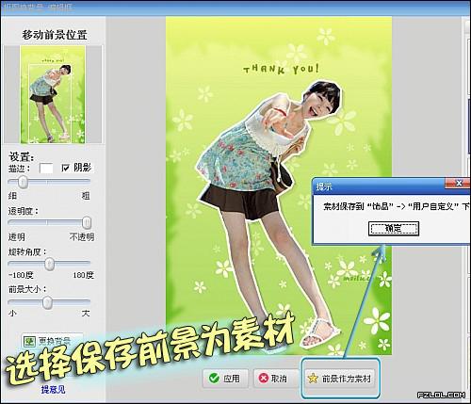471x404 pixels.
Task: Click the foreground size (前景大小) slider handle
Action: click(x=47, y=302)
